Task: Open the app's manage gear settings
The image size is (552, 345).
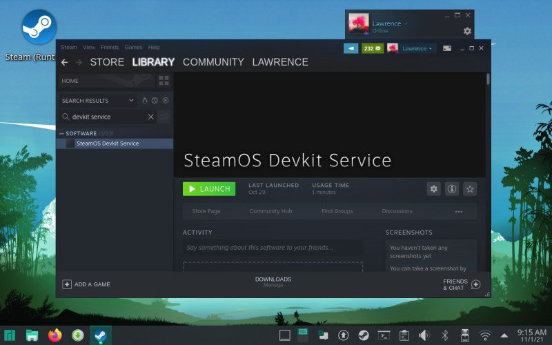Action: 433,189
